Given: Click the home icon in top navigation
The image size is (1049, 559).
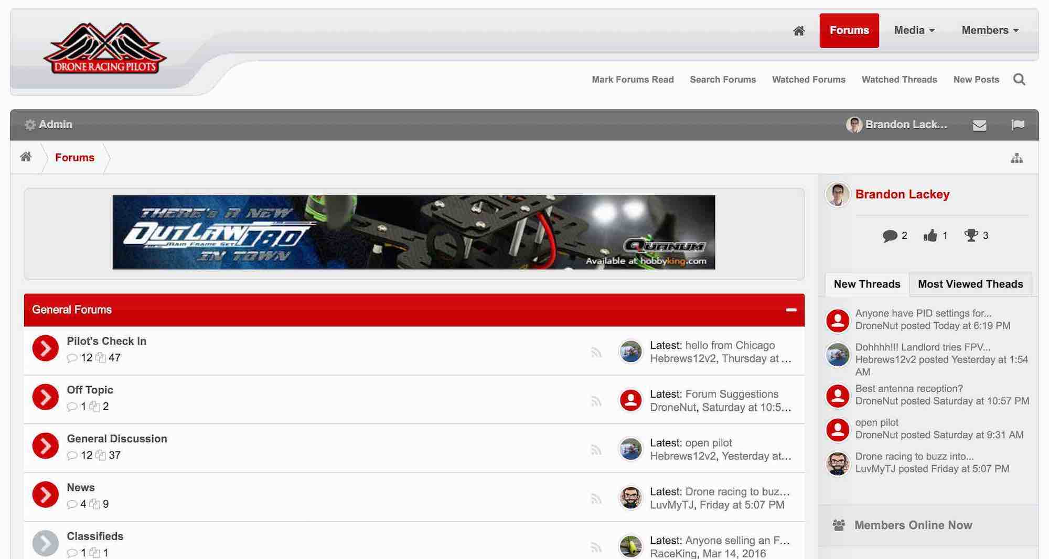Looking at the screenshot, I should 799,30.
